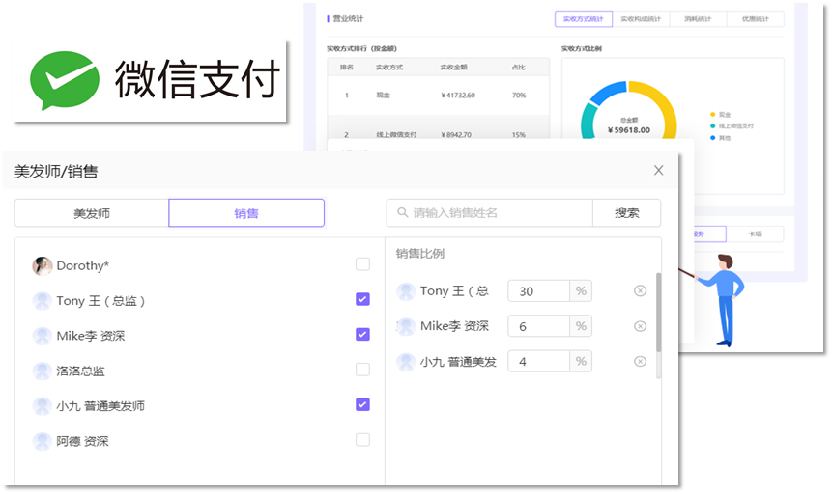832x494 pixels.
Task: Click yellow 现金 legend dot
Action: point(712,115)
